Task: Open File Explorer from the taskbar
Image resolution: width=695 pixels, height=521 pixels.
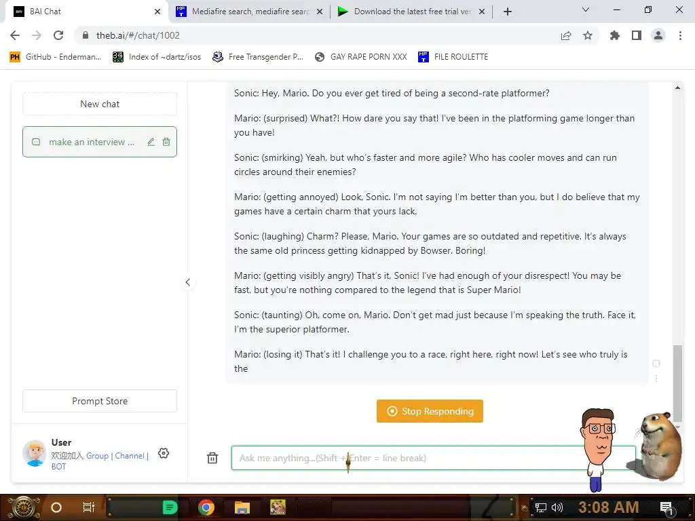Action: 242,507
